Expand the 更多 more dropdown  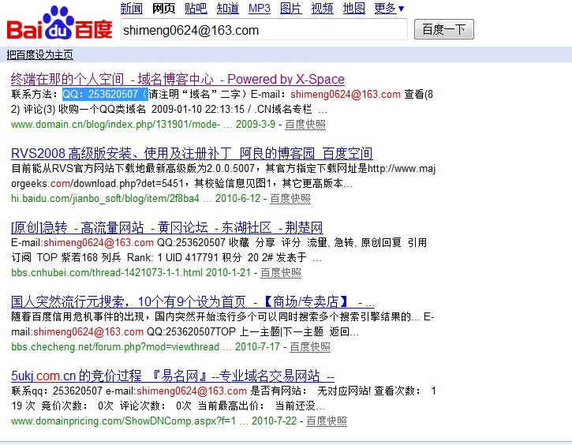click(x=389, y=8)
